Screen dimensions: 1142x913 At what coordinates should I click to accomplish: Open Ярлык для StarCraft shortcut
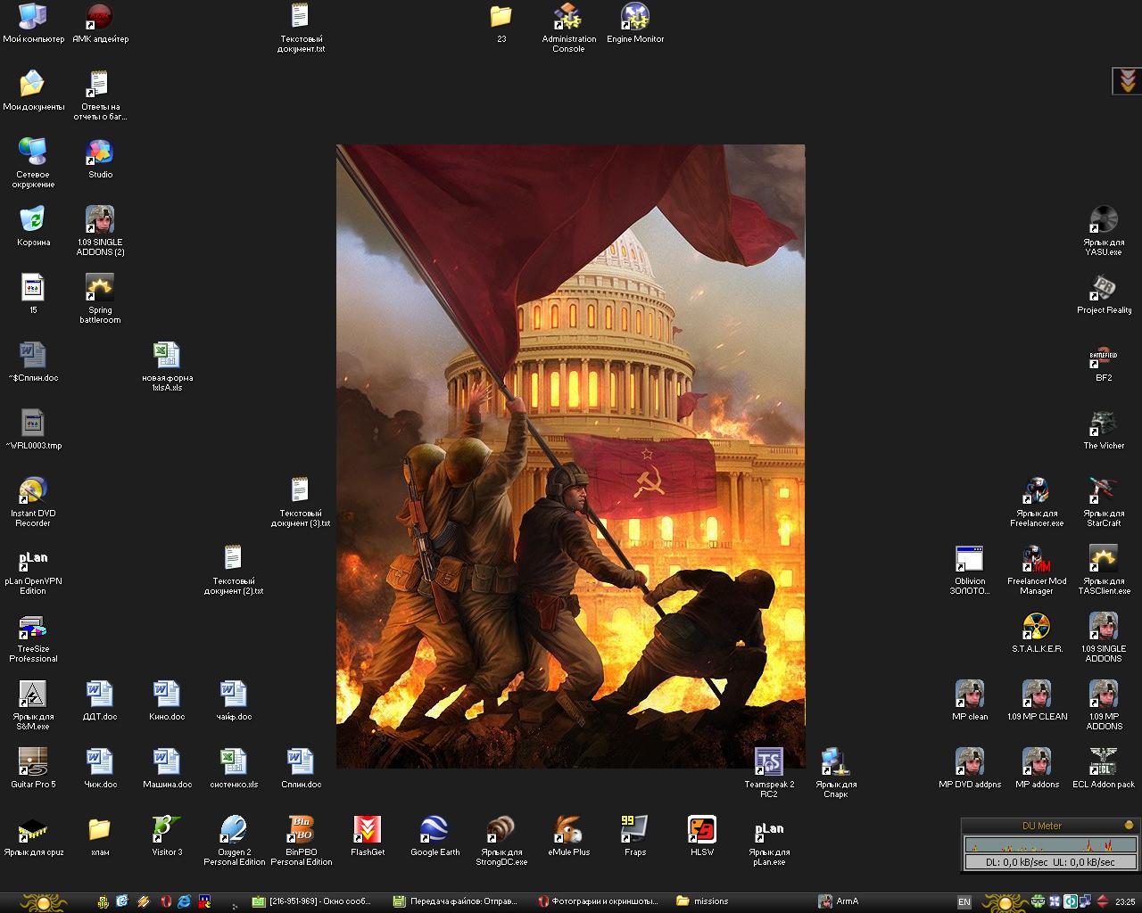[x=1104, y=503]
